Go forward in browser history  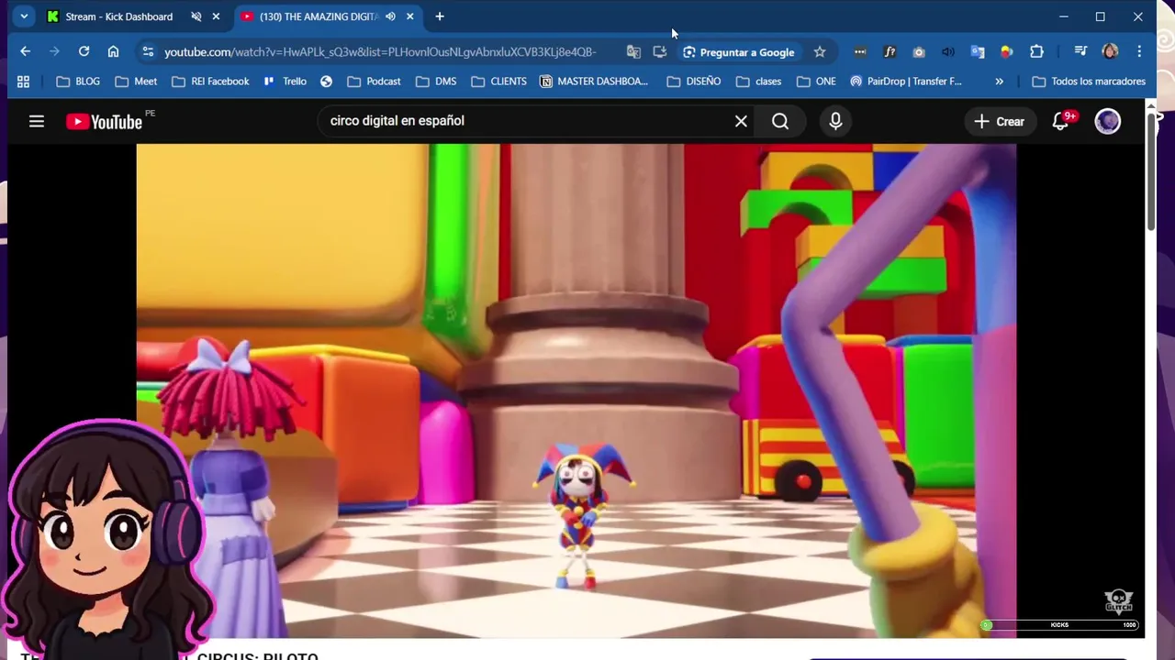54,52
